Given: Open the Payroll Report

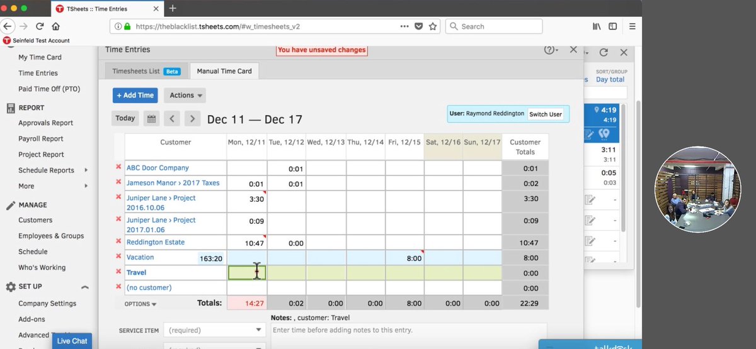Looking at the screenshot, I should pos(41,138).
